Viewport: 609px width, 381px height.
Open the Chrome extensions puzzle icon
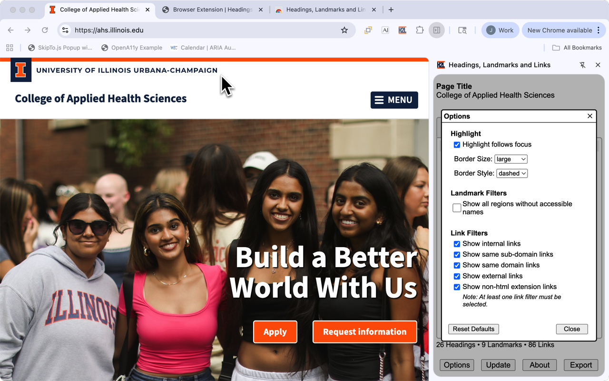tap(420, 30)
